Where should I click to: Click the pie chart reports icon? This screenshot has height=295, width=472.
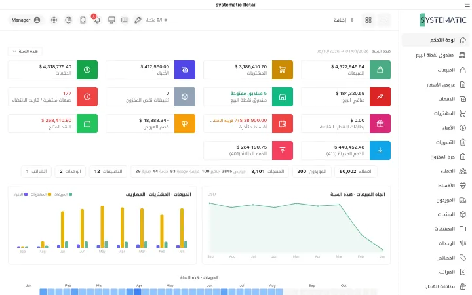[x=68, y=20]
